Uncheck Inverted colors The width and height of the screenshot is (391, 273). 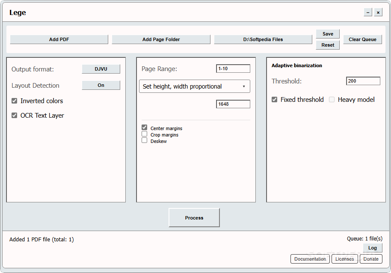(x=15, y=101)
